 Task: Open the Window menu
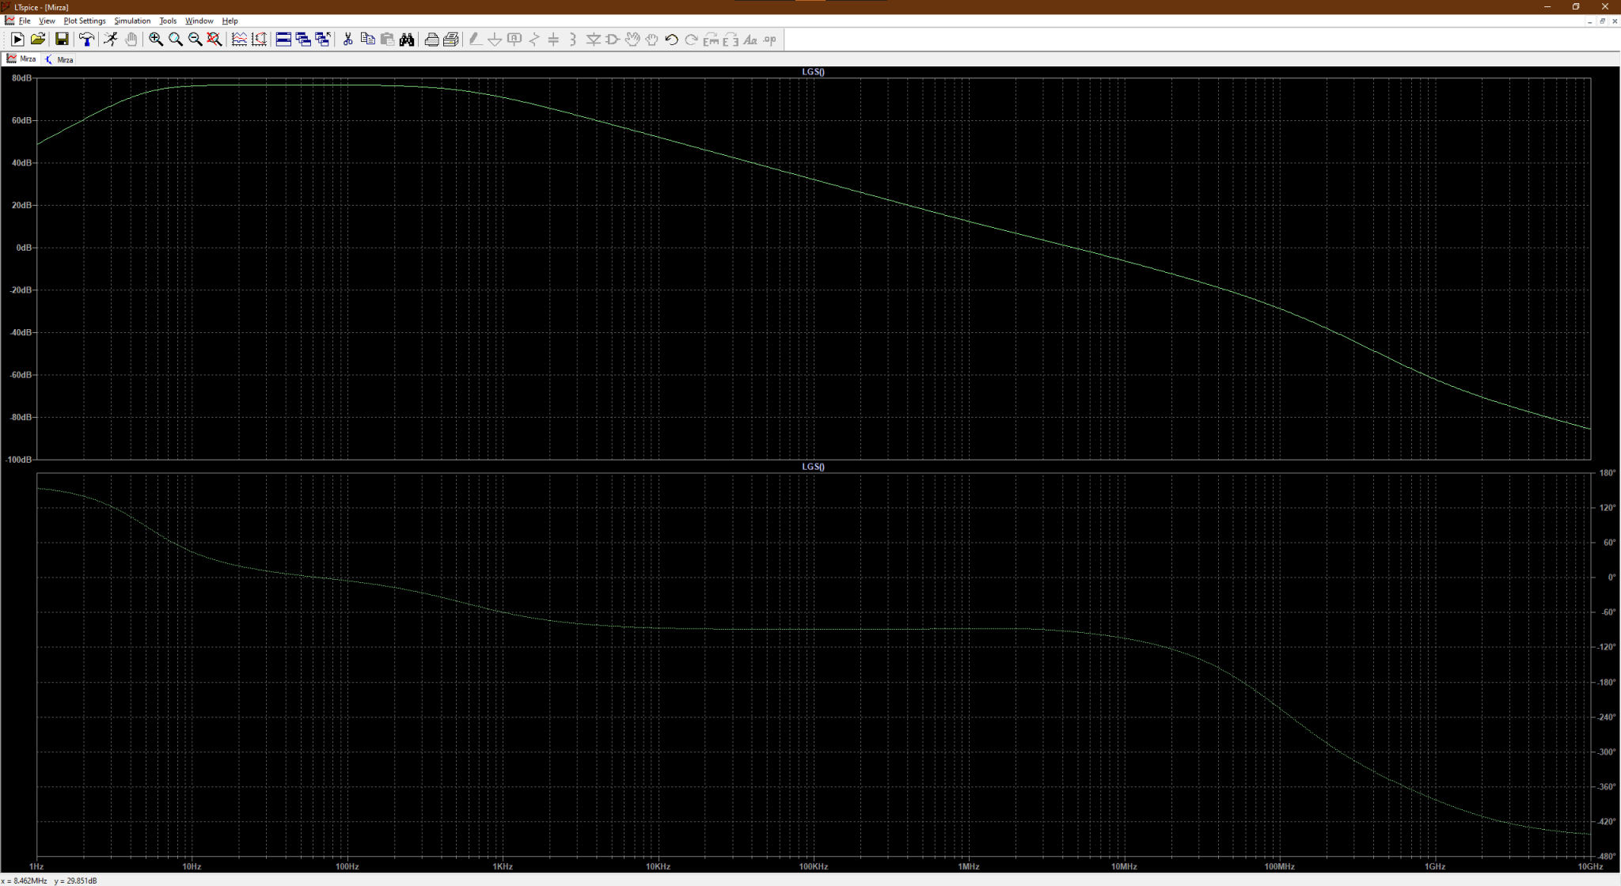pos(199,21)
